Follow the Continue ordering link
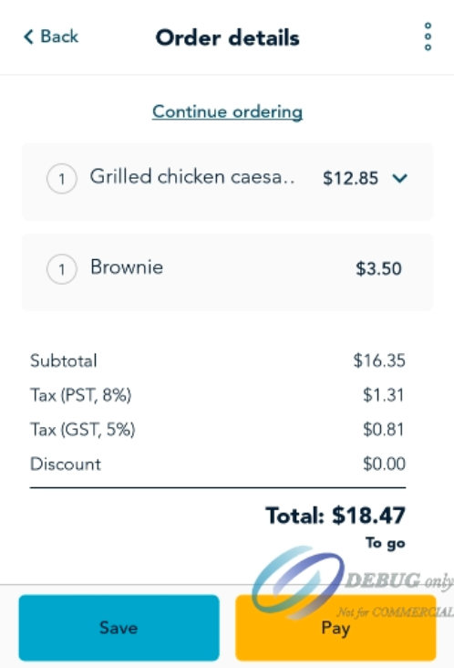454x668 pixels. click(227, 111)
